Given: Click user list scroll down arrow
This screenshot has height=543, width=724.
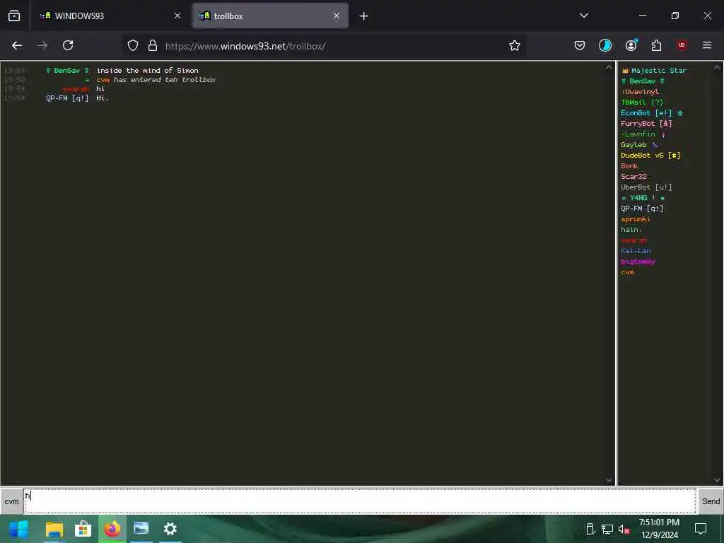Looking at the screenshot, I should tap(718, 480).
